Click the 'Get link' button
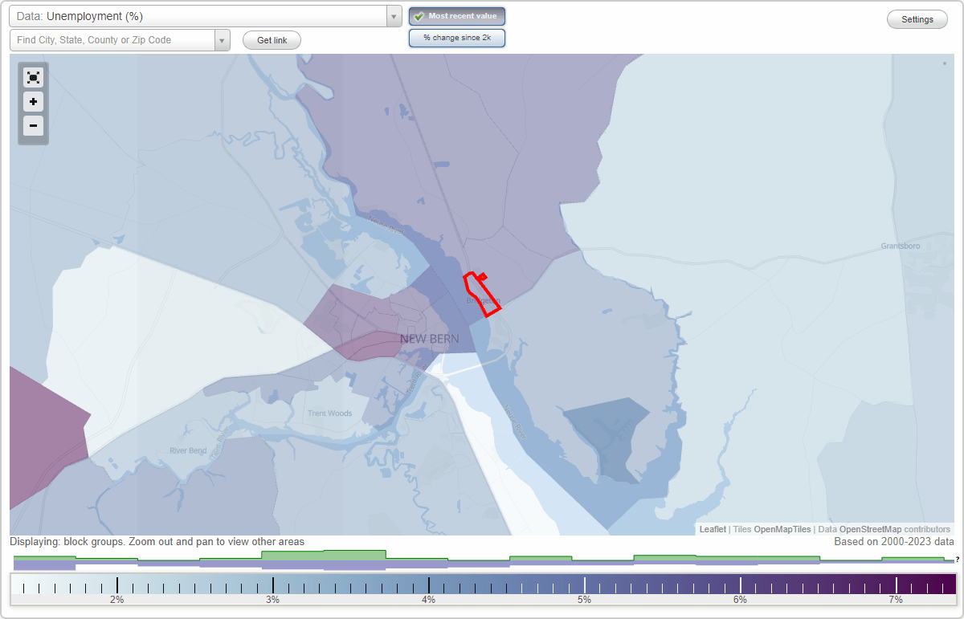This screenshot has width=964, height=619. point(271,40)
